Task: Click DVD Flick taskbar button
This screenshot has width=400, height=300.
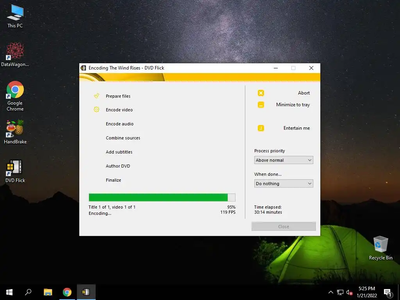Action: point(86,292)
